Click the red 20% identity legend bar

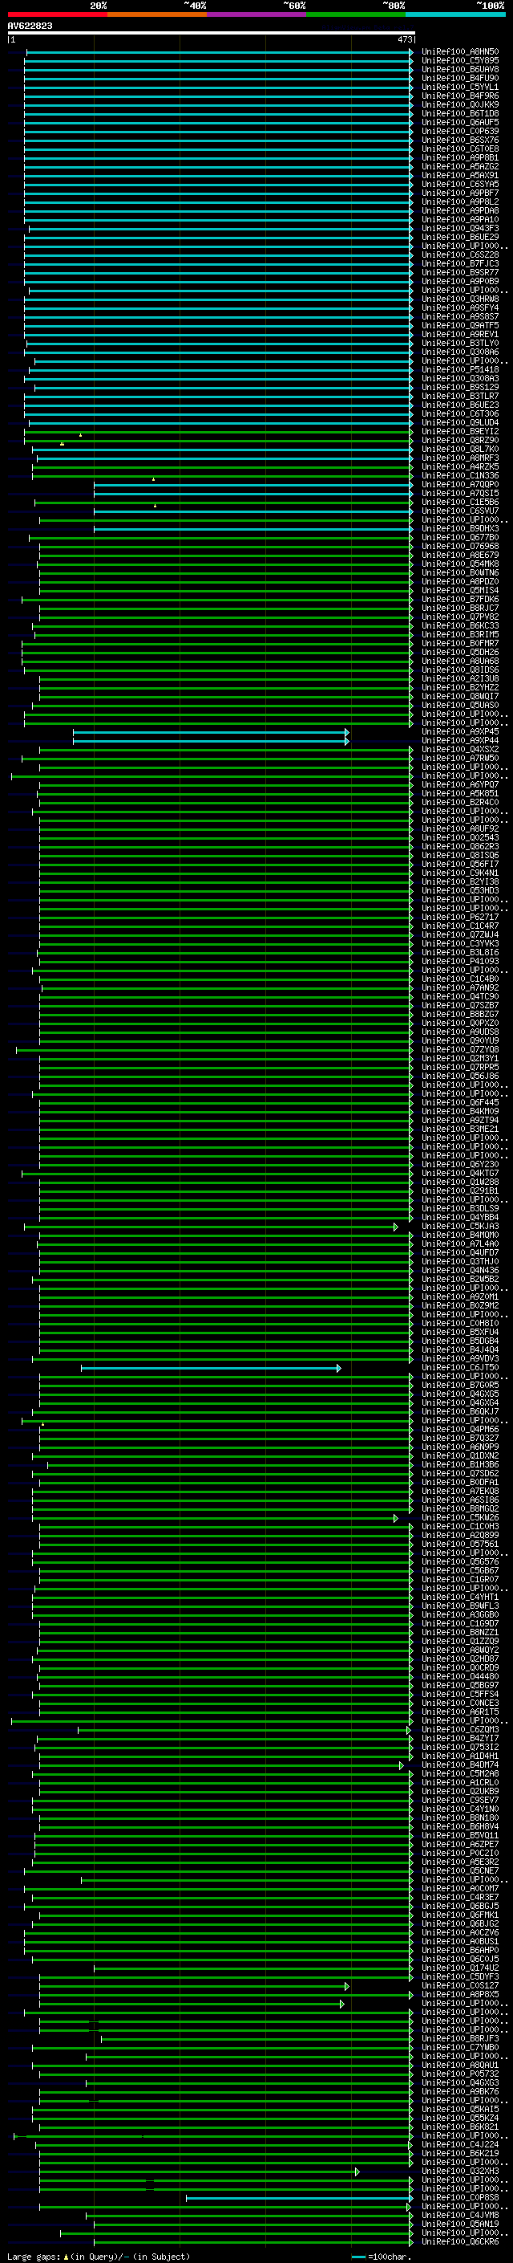click(57, 14)
